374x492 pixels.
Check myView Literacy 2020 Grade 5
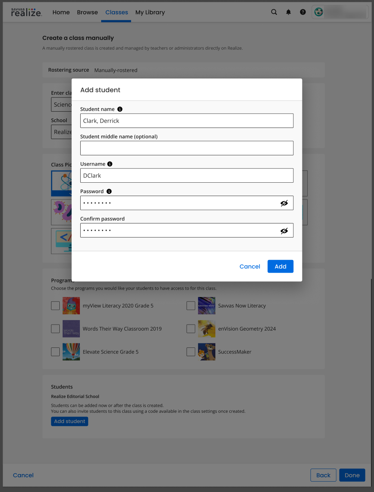pyautogui.click(x=55, y=306)
